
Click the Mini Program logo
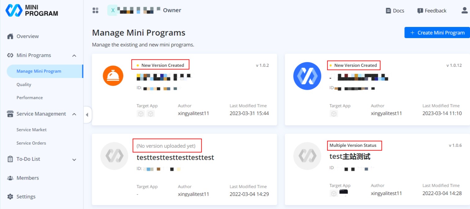pyautogui.click(x=32, y=11)
